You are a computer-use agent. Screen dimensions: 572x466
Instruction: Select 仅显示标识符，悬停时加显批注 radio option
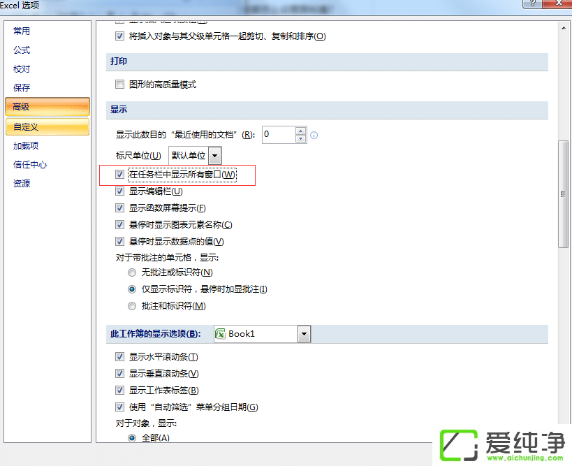(132, 289)
